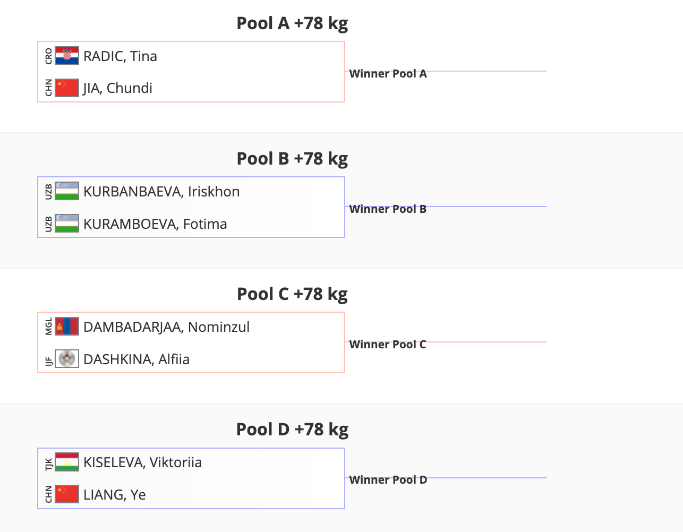
Task: Open DASHKINA, Alfiia's competitor page
Action: click(136, 359)
